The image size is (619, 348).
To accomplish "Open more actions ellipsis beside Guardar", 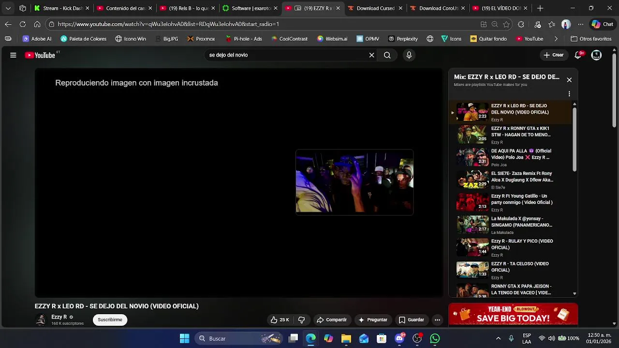I will click(x=437, y=319).
